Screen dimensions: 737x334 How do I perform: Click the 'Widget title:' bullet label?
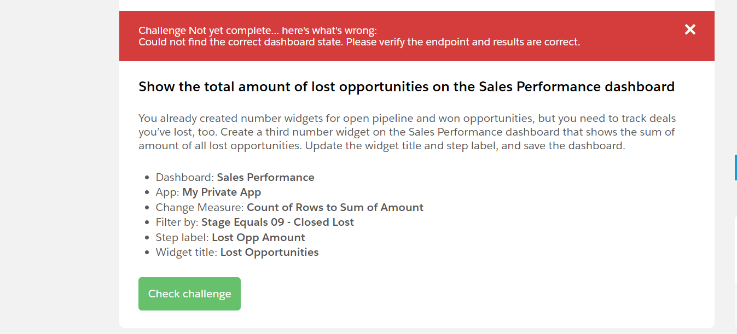(x=187, y=252)
